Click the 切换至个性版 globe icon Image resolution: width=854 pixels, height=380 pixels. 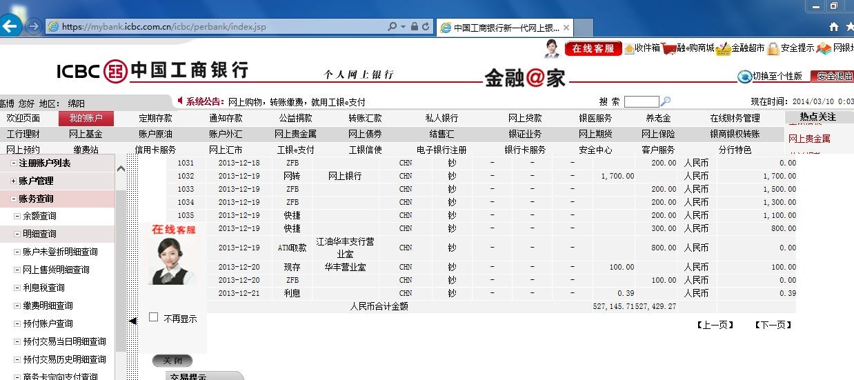744,76
